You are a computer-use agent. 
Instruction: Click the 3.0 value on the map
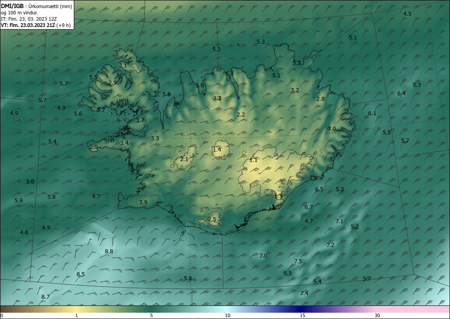click(332, 129)
